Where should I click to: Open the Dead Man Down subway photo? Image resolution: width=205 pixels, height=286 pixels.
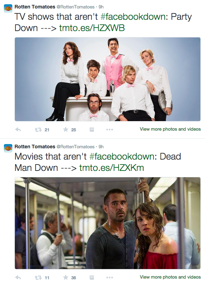(108, 223)
